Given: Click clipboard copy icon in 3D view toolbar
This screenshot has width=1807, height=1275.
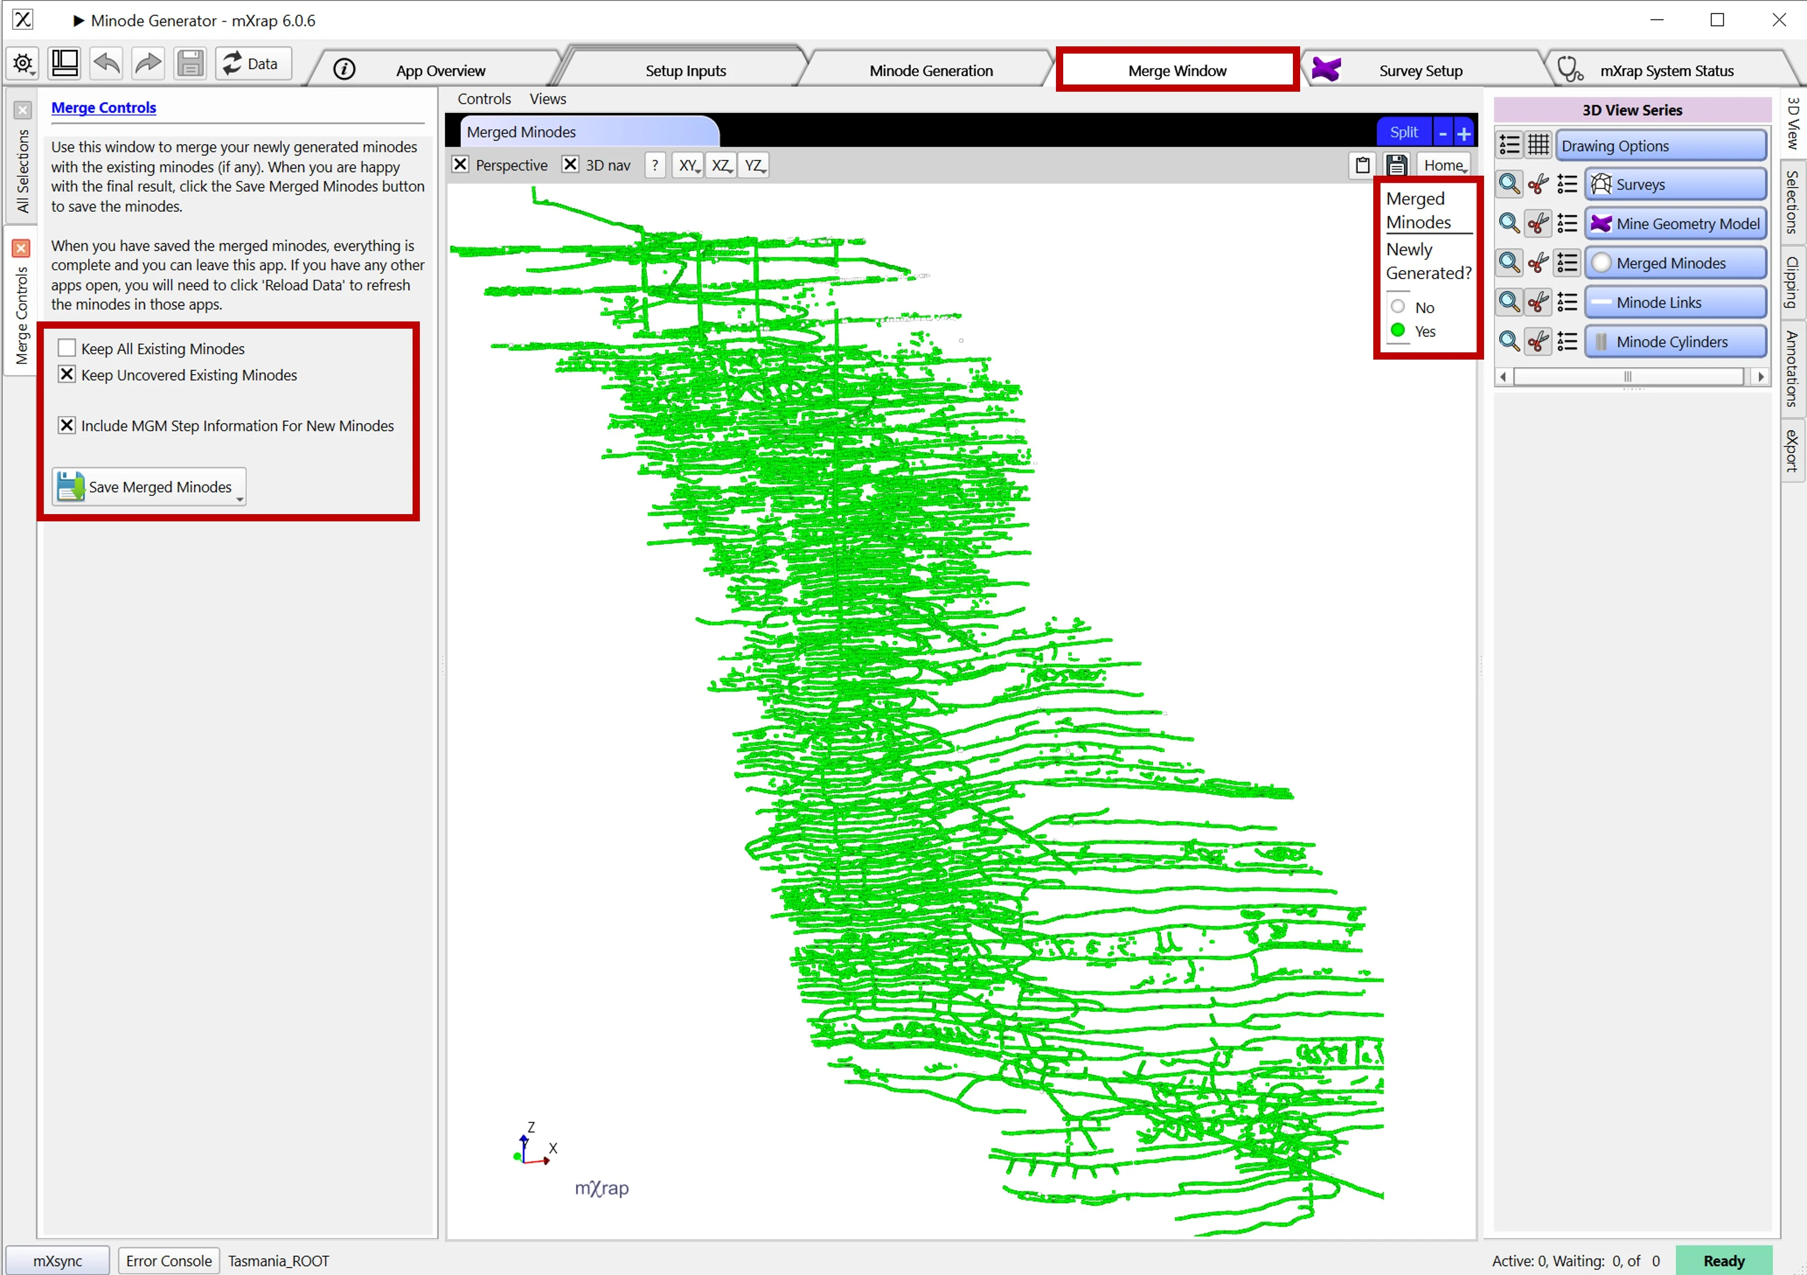Looking at the screenshot, I should coord(1362,165).
